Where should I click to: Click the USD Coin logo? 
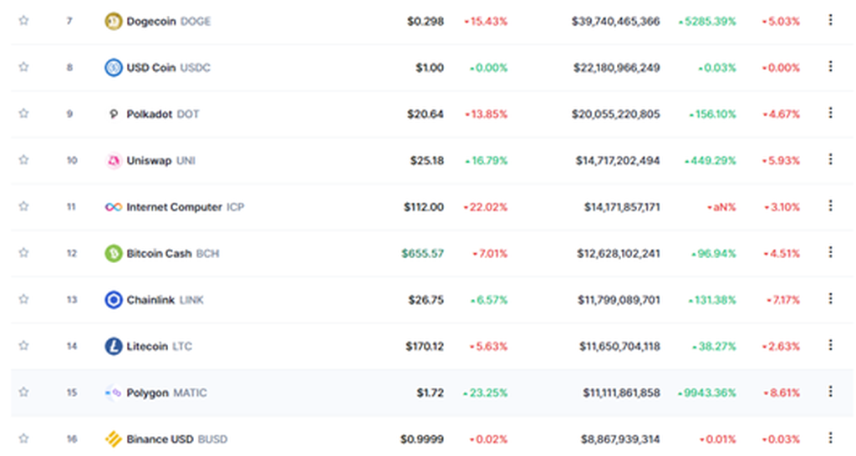tap(114, 68)
